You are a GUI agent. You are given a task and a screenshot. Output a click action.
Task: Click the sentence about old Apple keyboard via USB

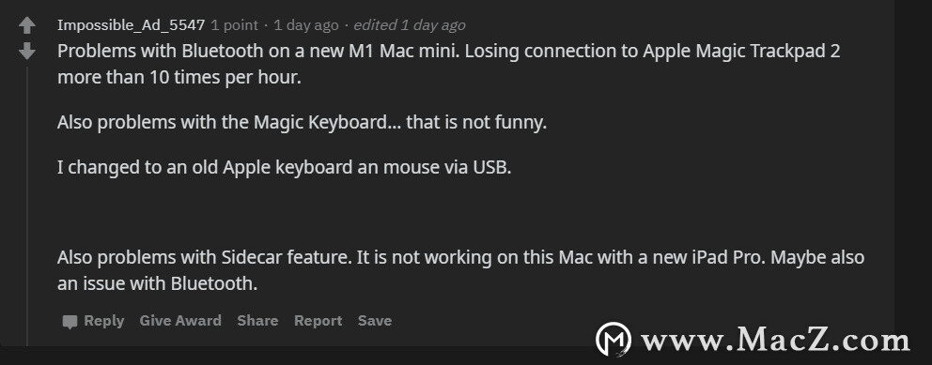click(284, 167)
